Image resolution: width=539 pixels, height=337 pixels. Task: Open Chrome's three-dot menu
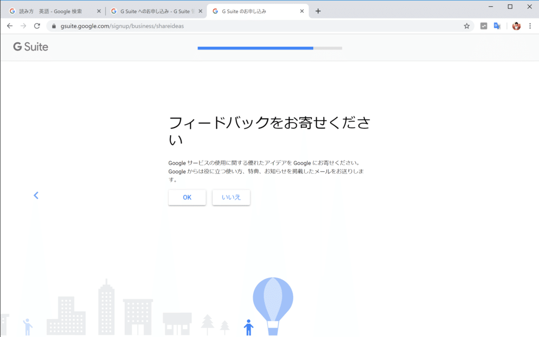click(530, 25)
